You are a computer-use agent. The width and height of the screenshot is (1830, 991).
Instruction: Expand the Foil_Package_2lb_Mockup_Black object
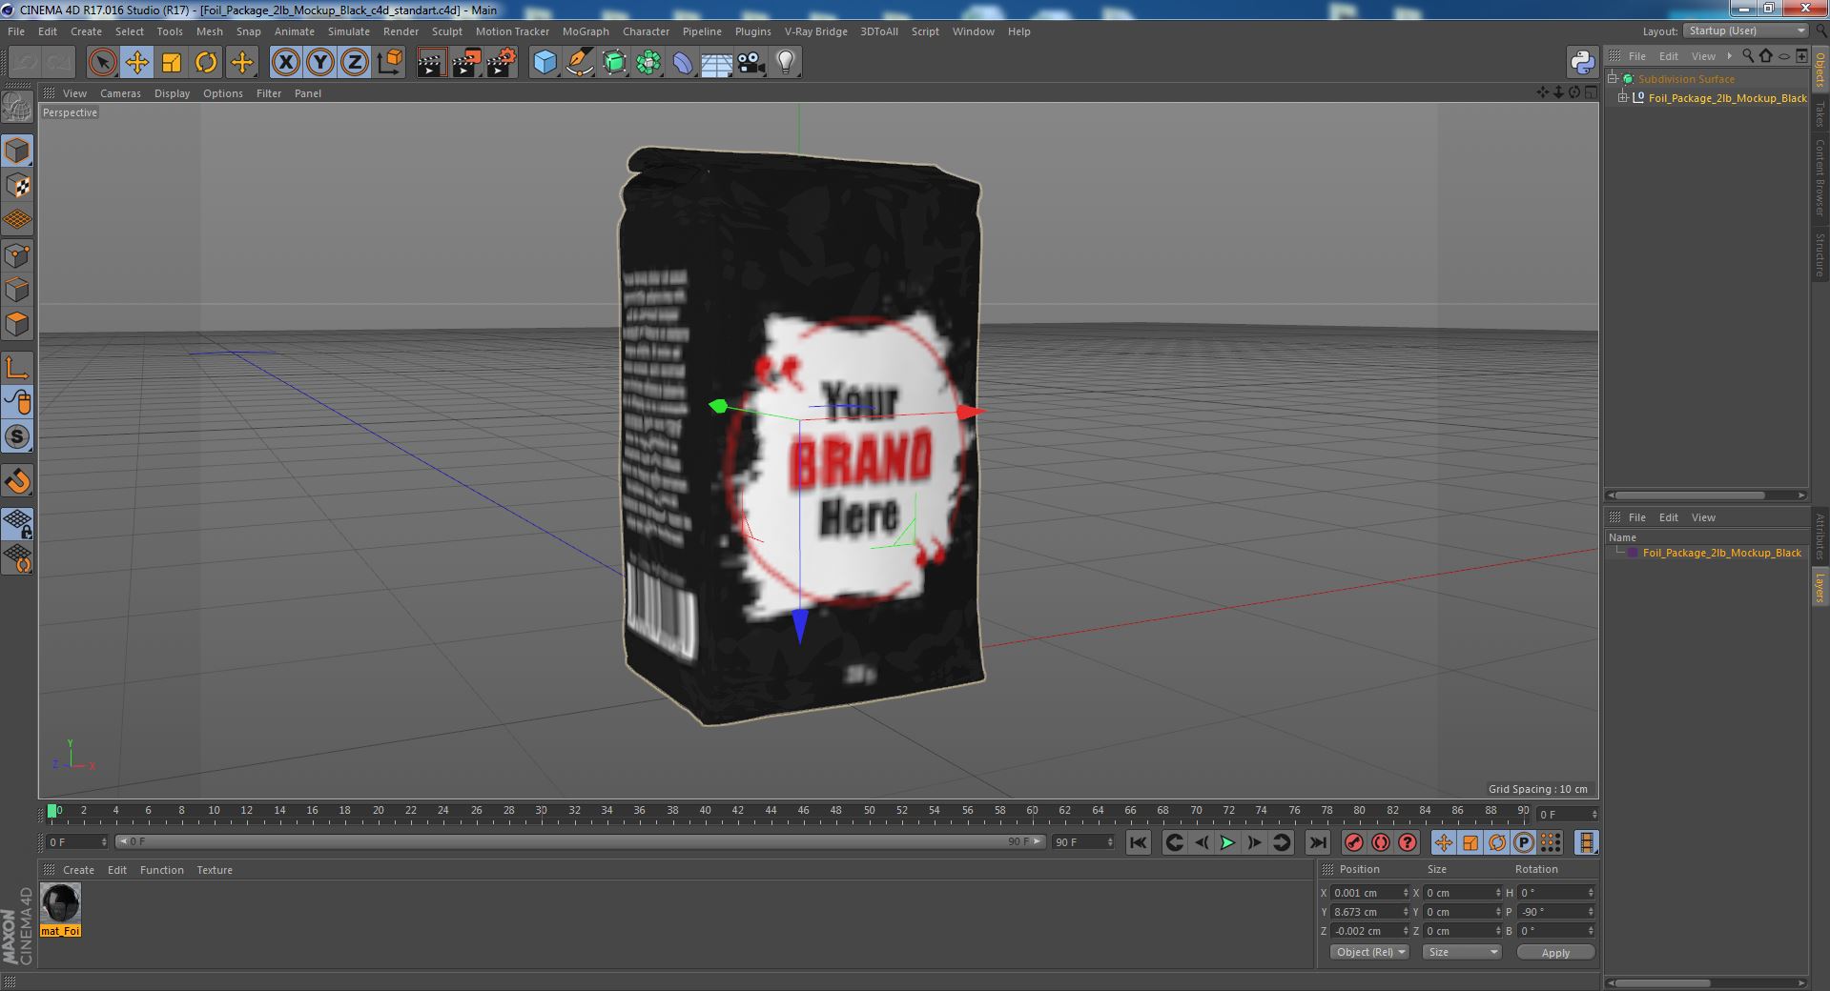[1623, 98]
